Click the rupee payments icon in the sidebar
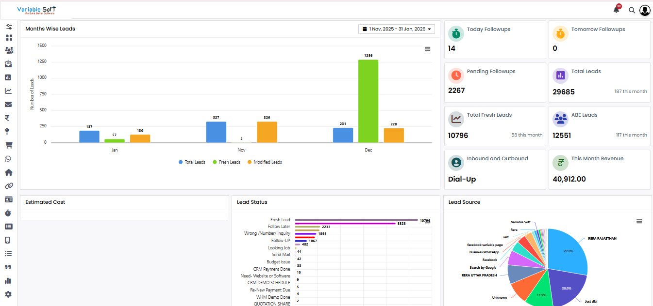The height and width of the screenshot is (306, 653). [9, 118]
